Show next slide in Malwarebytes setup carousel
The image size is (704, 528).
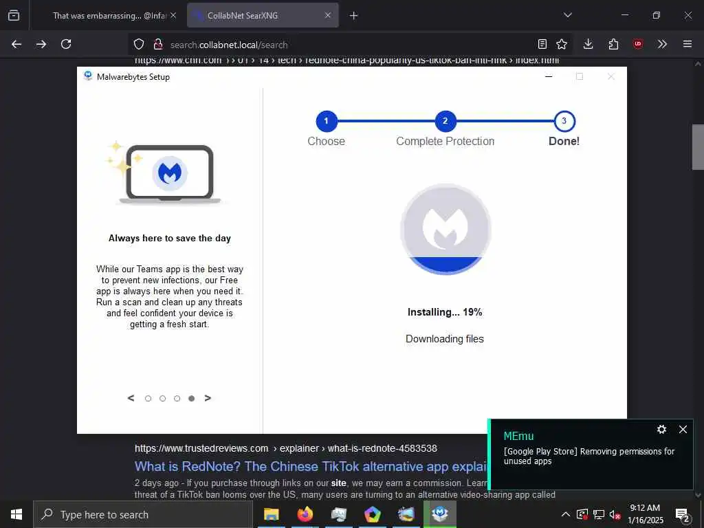click(208, 398)
